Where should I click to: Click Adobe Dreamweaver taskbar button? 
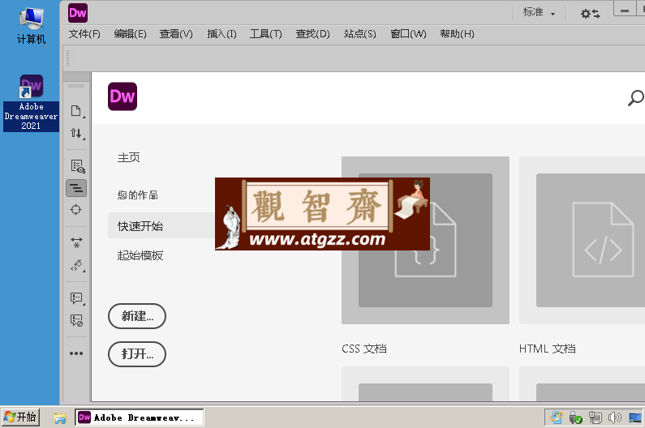(139, 417)
